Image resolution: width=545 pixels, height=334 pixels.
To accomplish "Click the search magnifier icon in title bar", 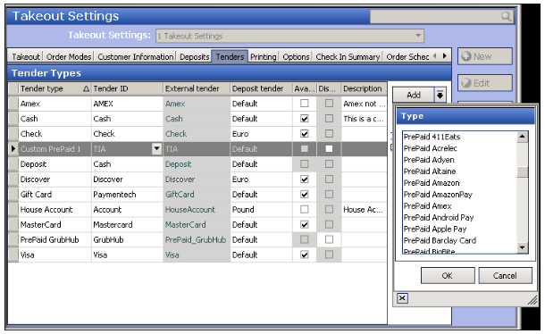I will click(x=506, y=16).
